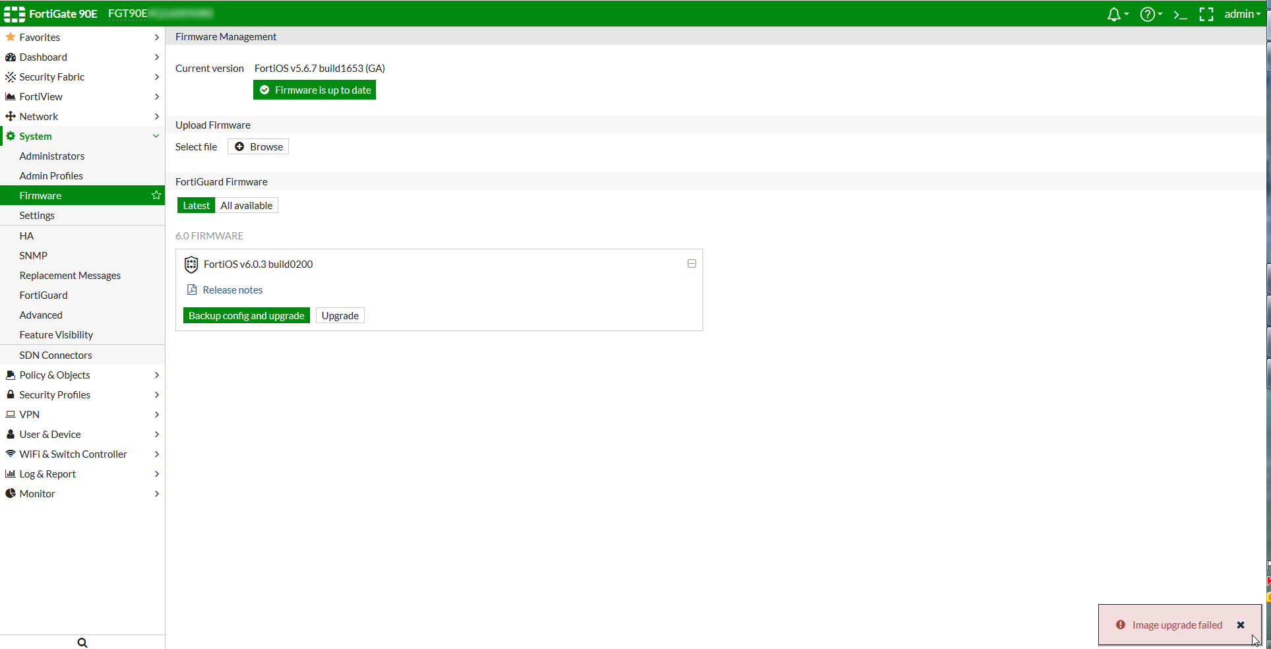Expand the Policy & Objects chevron
This screenshot has width=1271, height=649.
coord(157,375)
